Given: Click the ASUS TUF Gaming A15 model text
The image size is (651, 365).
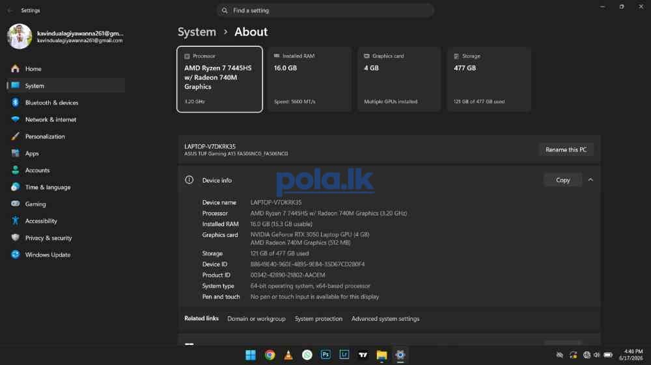Looking at the screenshot, I should [236, 154].
